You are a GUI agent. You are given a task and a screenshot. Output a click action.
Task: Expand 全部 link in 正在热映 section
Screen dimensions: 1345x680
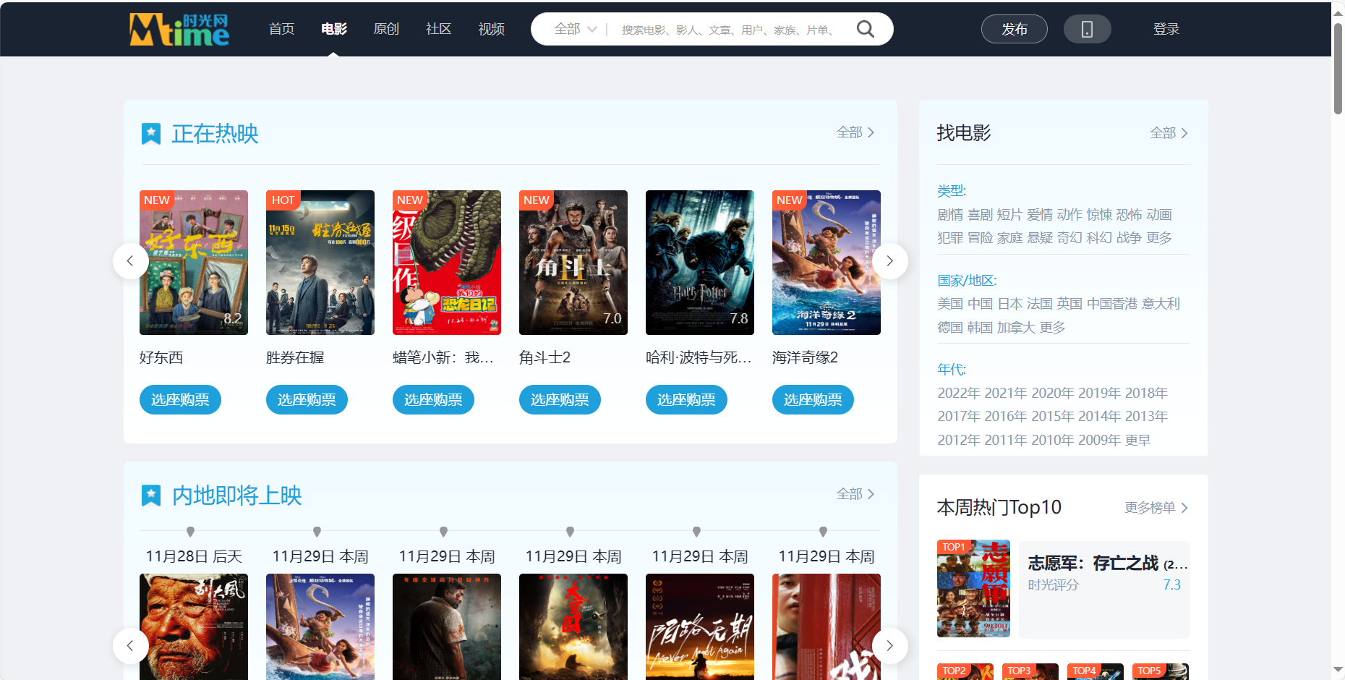point(855,132)
